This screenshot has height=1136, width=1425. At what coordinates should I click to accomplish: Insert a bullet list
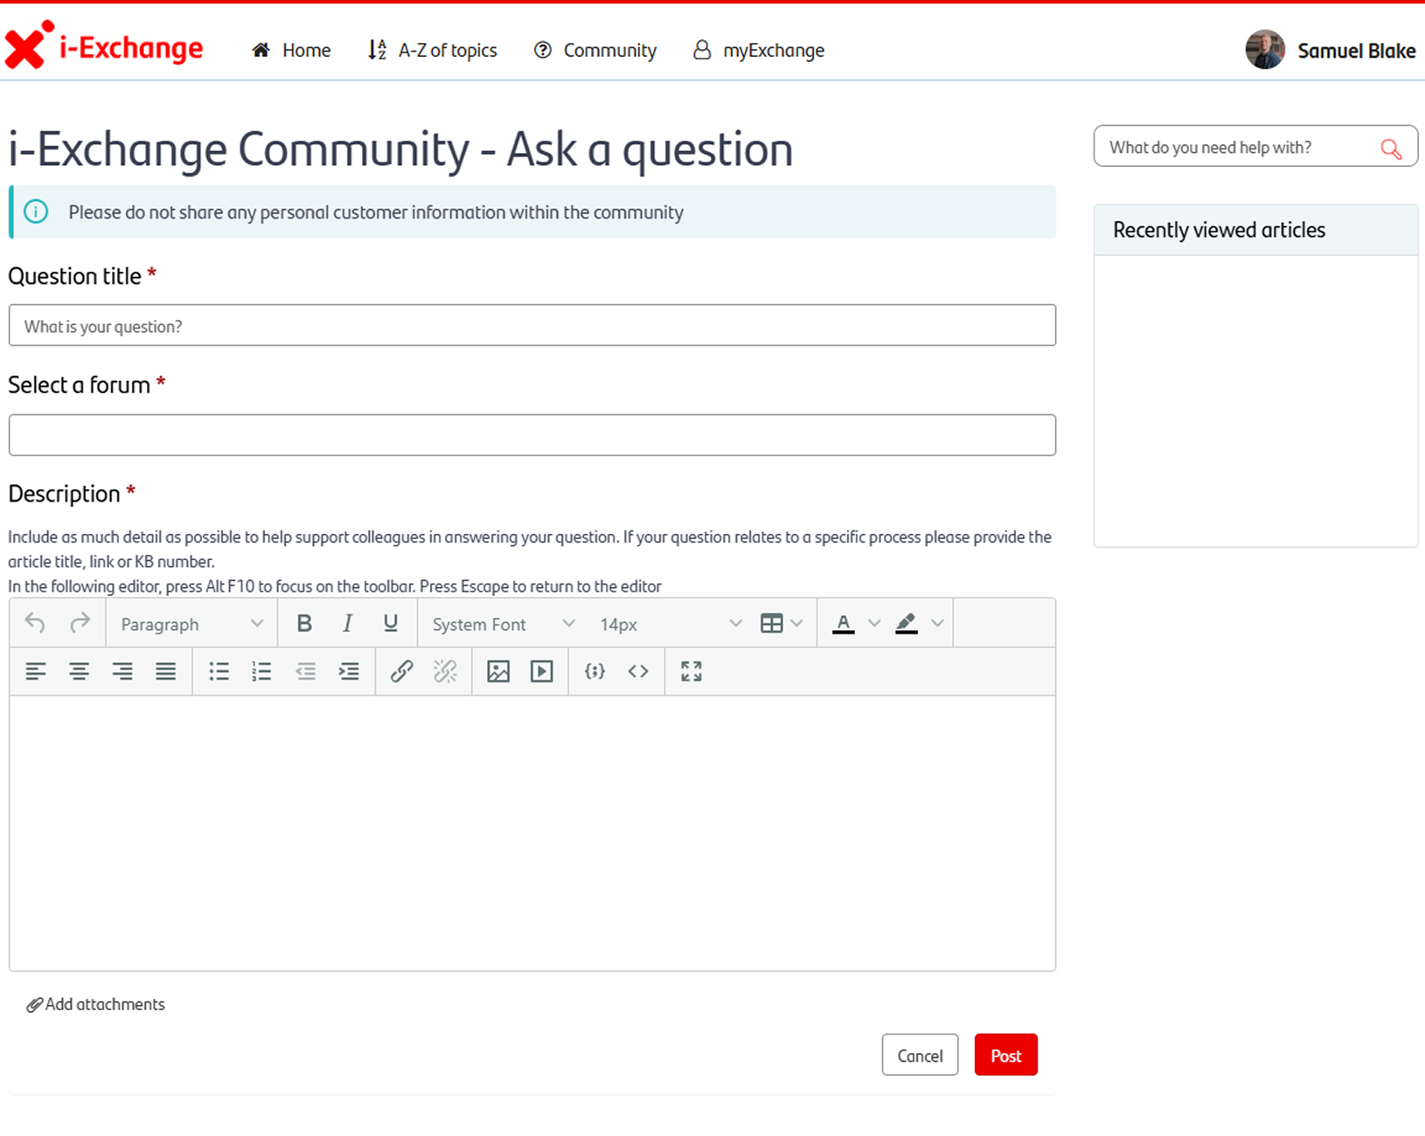(219, 671)
